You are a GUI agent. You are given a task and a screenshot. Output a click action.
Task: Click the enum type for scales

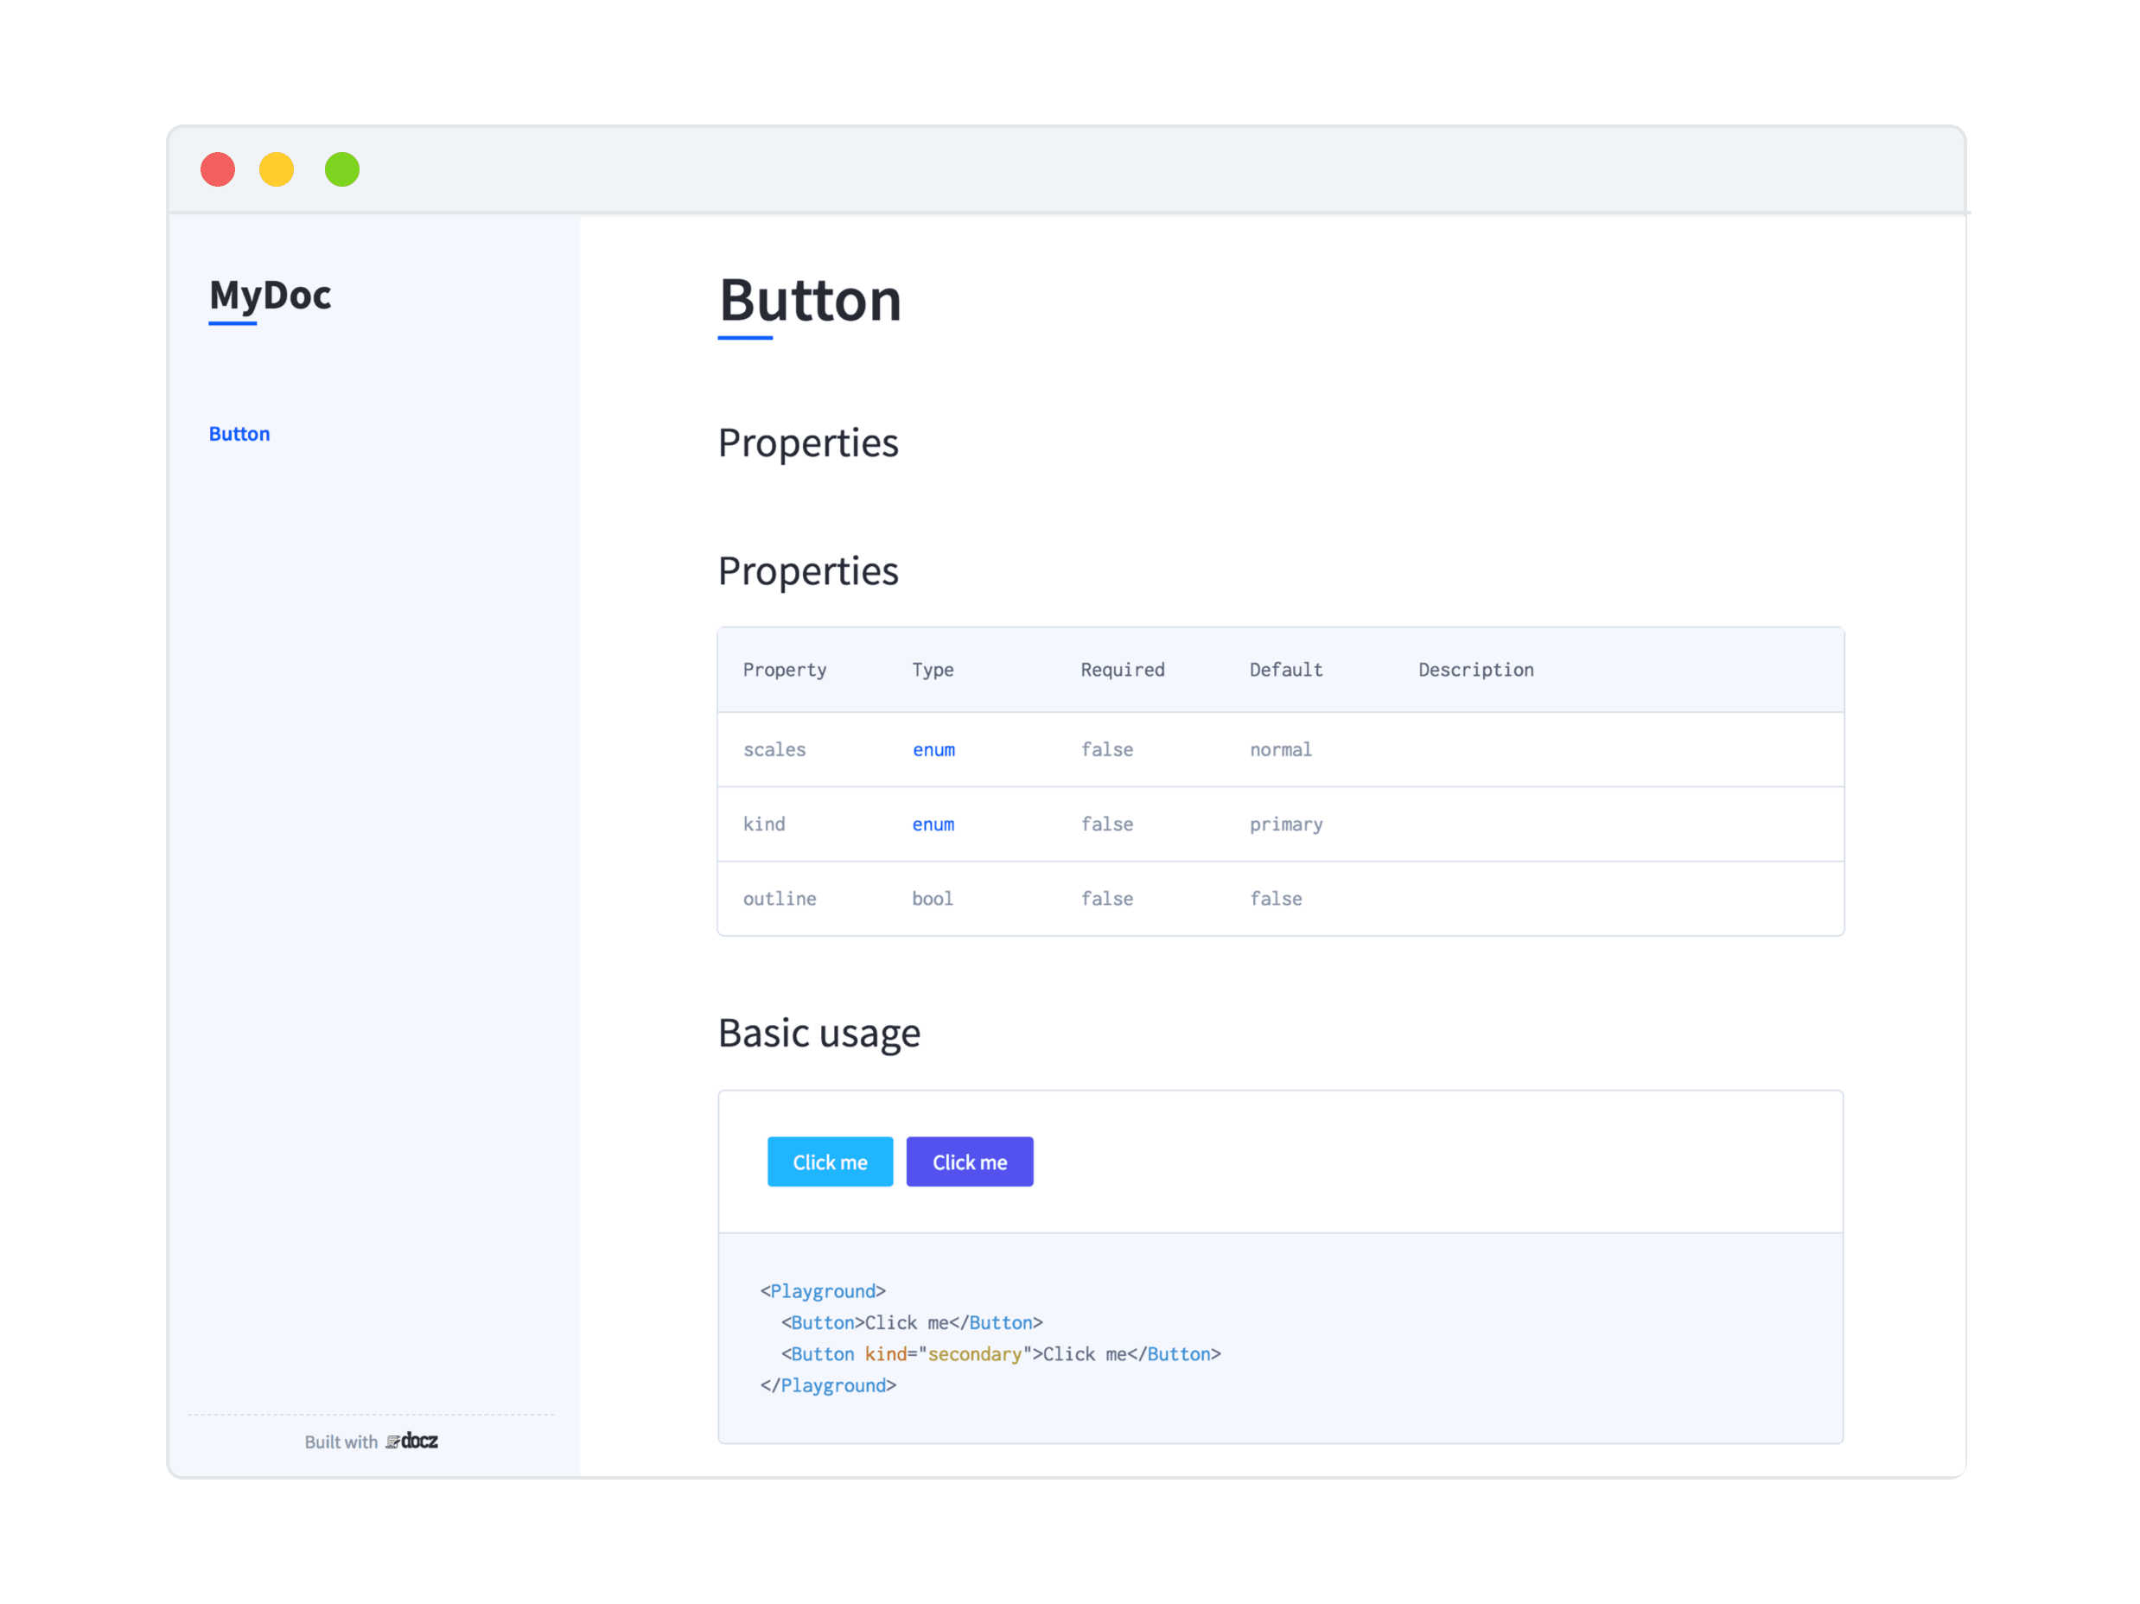pyautogui.click(x=933, y=750)
